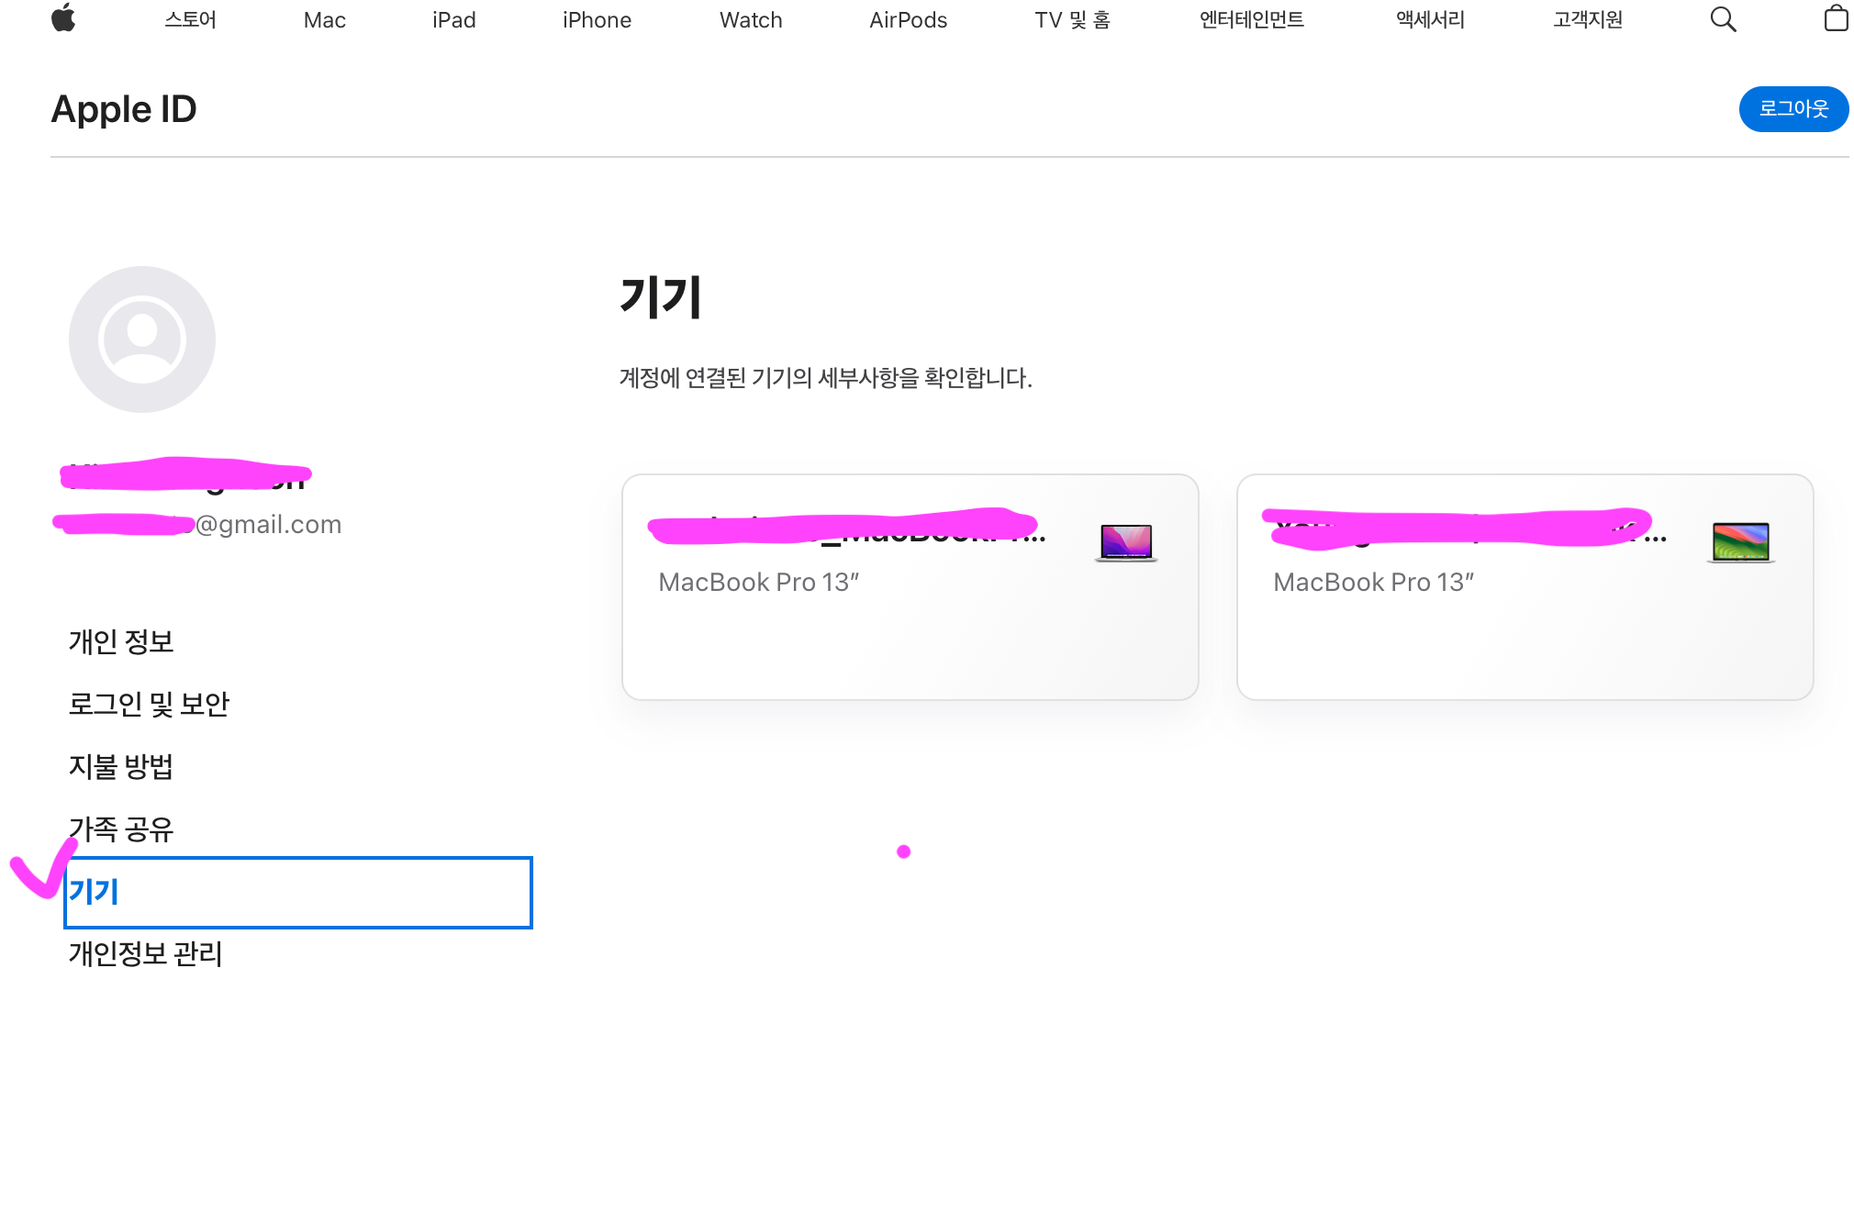This screenshot has height=1224, width=1854.
Task: Open 개인 정보 sidebar section
Action: (x=121, y=641)
